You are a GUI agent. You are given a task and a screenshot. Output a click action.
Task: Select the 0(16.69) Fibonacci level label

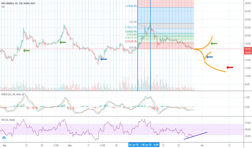coord(133,48)
